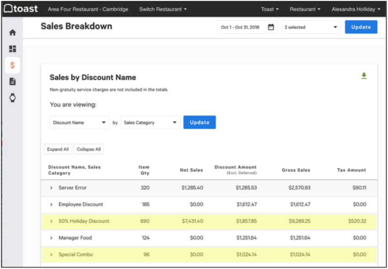
Task: Click the Collapse All button
Action: click(88, 149)
